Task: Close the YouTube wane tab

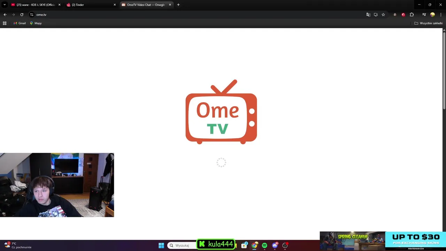Action: tap(59, 5)
